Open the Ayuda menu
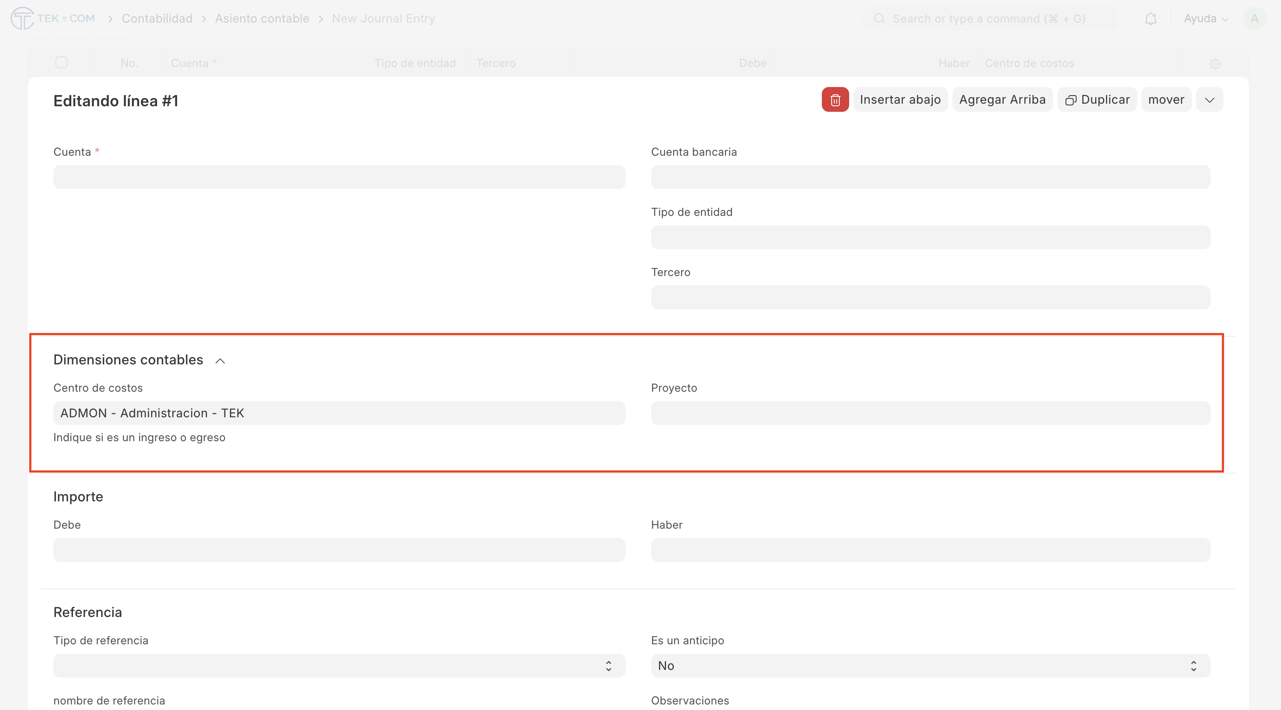The image size is (1281, 710). tap(1205, 19)
